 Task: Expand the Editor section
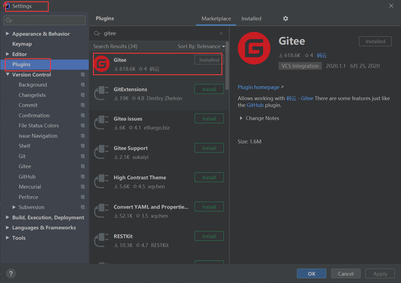8,54
